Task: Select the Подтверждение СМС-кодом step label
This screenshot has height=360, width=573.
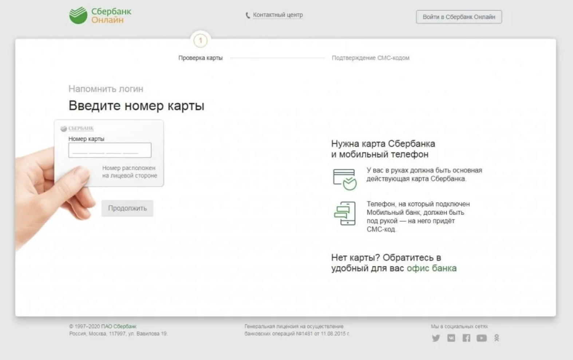Action: (371, 58)
